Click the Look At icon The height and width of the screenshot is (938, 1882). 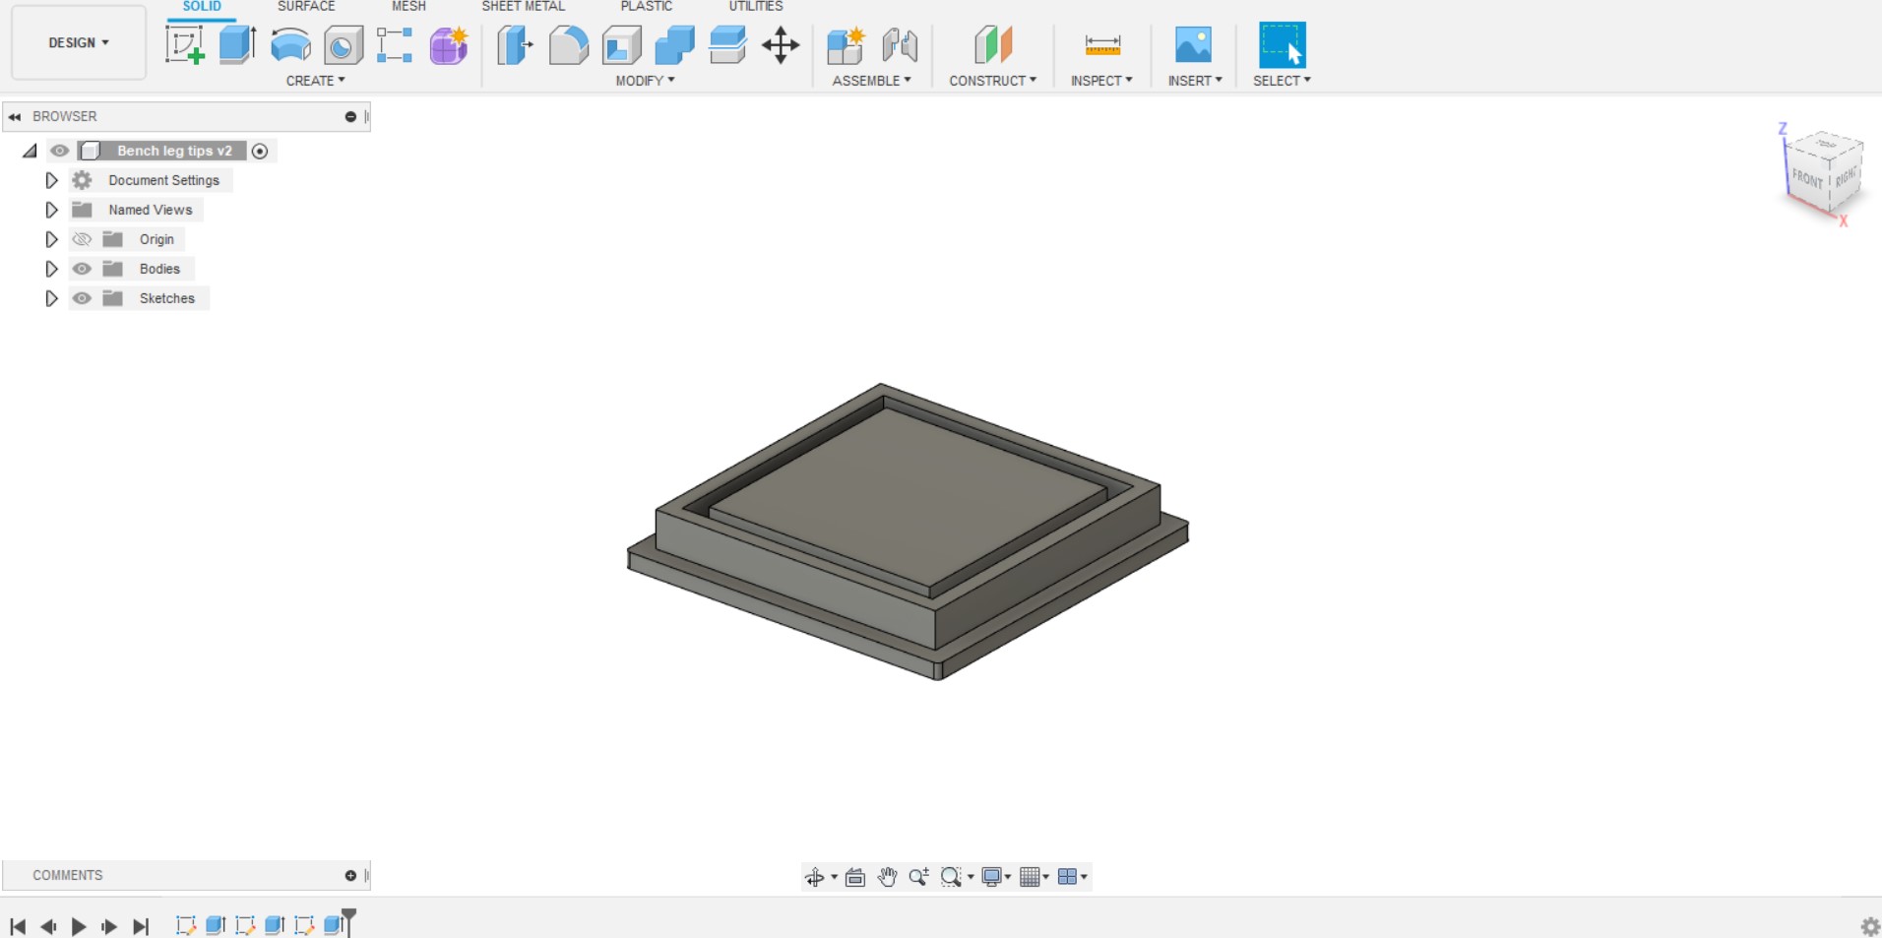pyautogui.click(x=855, y=877)
